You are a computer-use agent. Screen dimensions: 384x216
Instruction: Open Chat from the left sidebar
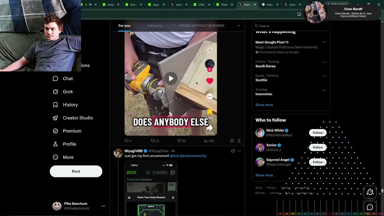pyautogui.click(x=63, y=79)
